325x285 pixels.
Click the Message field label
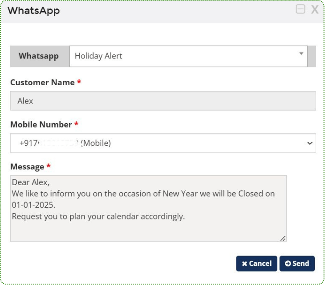pos(27,166)
